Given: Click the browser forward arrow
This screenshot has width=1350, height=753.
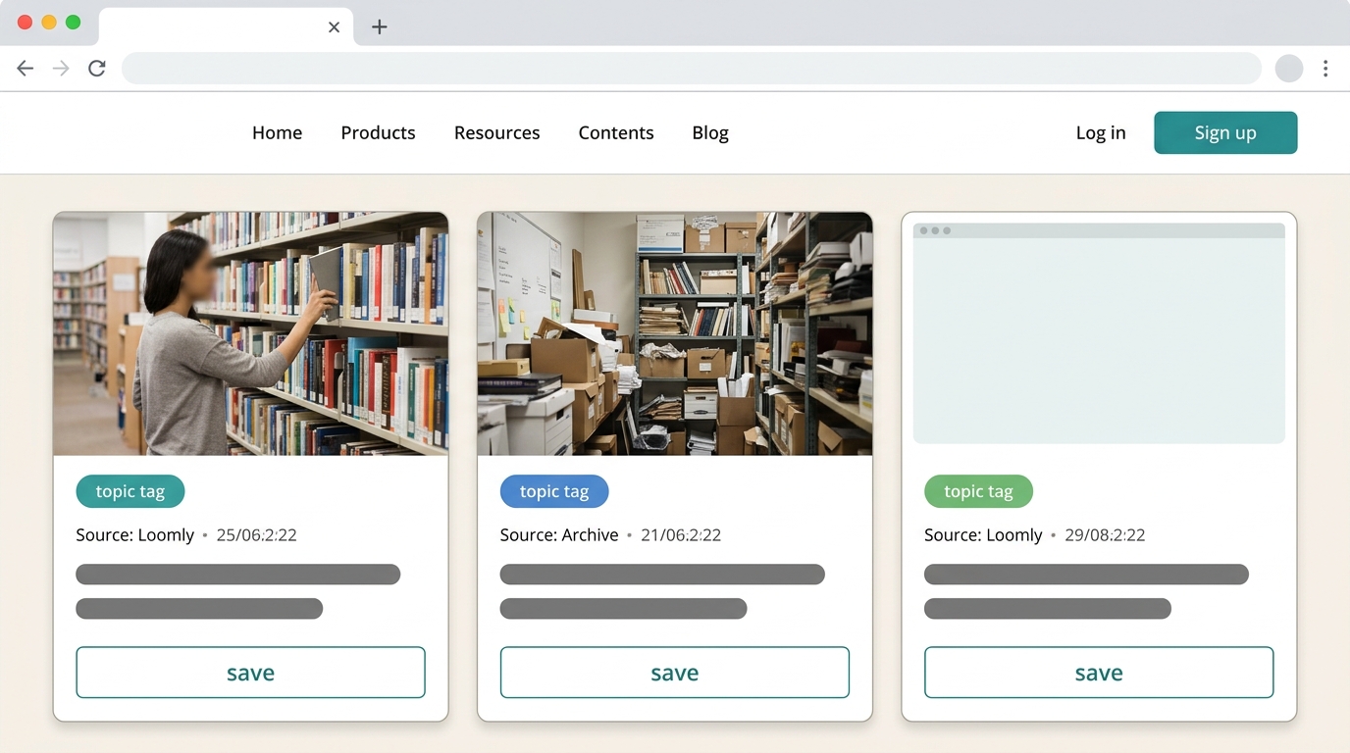Looking at the screenshot, I should 61,68.
